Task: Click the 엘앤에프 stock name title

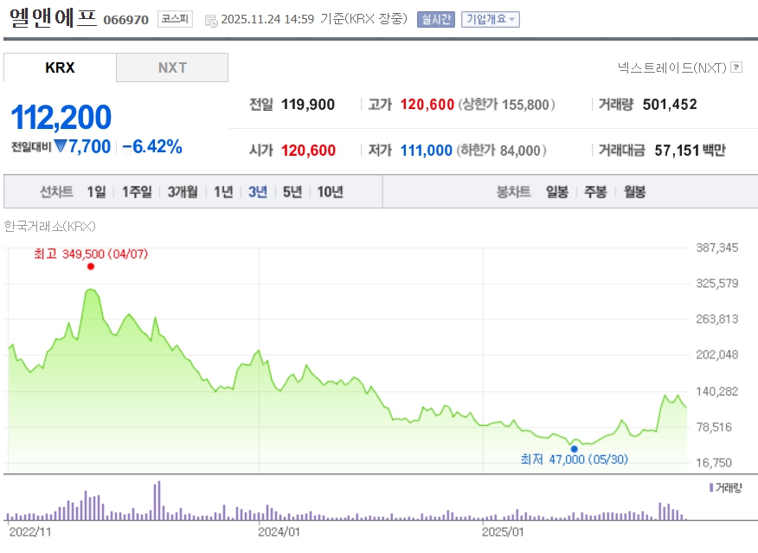Action: point(53,19)
